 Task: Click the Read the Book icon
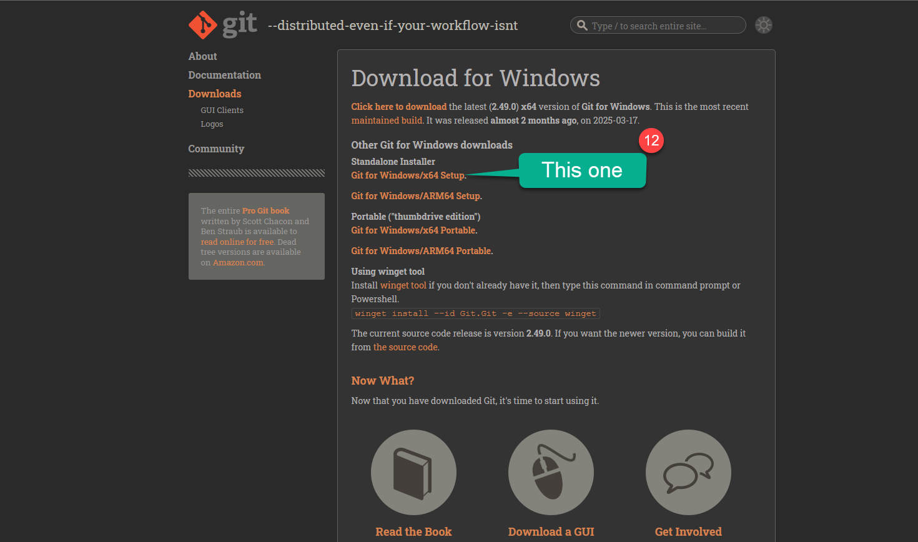click(413, 472)
